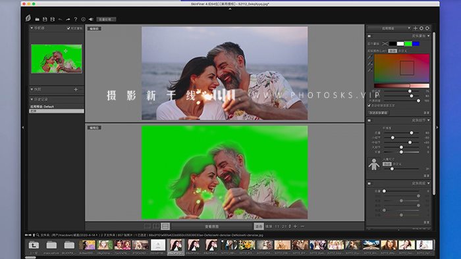Show about info with the circled i icon
The height and width of the screenshot is (259, 461).
[84, 19]
